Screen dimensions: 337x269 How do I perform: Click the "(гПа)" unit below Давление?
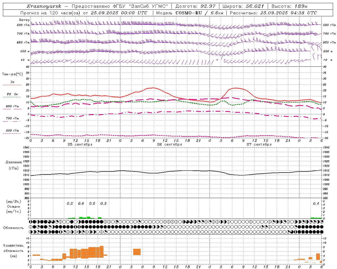tap(14, 168)
